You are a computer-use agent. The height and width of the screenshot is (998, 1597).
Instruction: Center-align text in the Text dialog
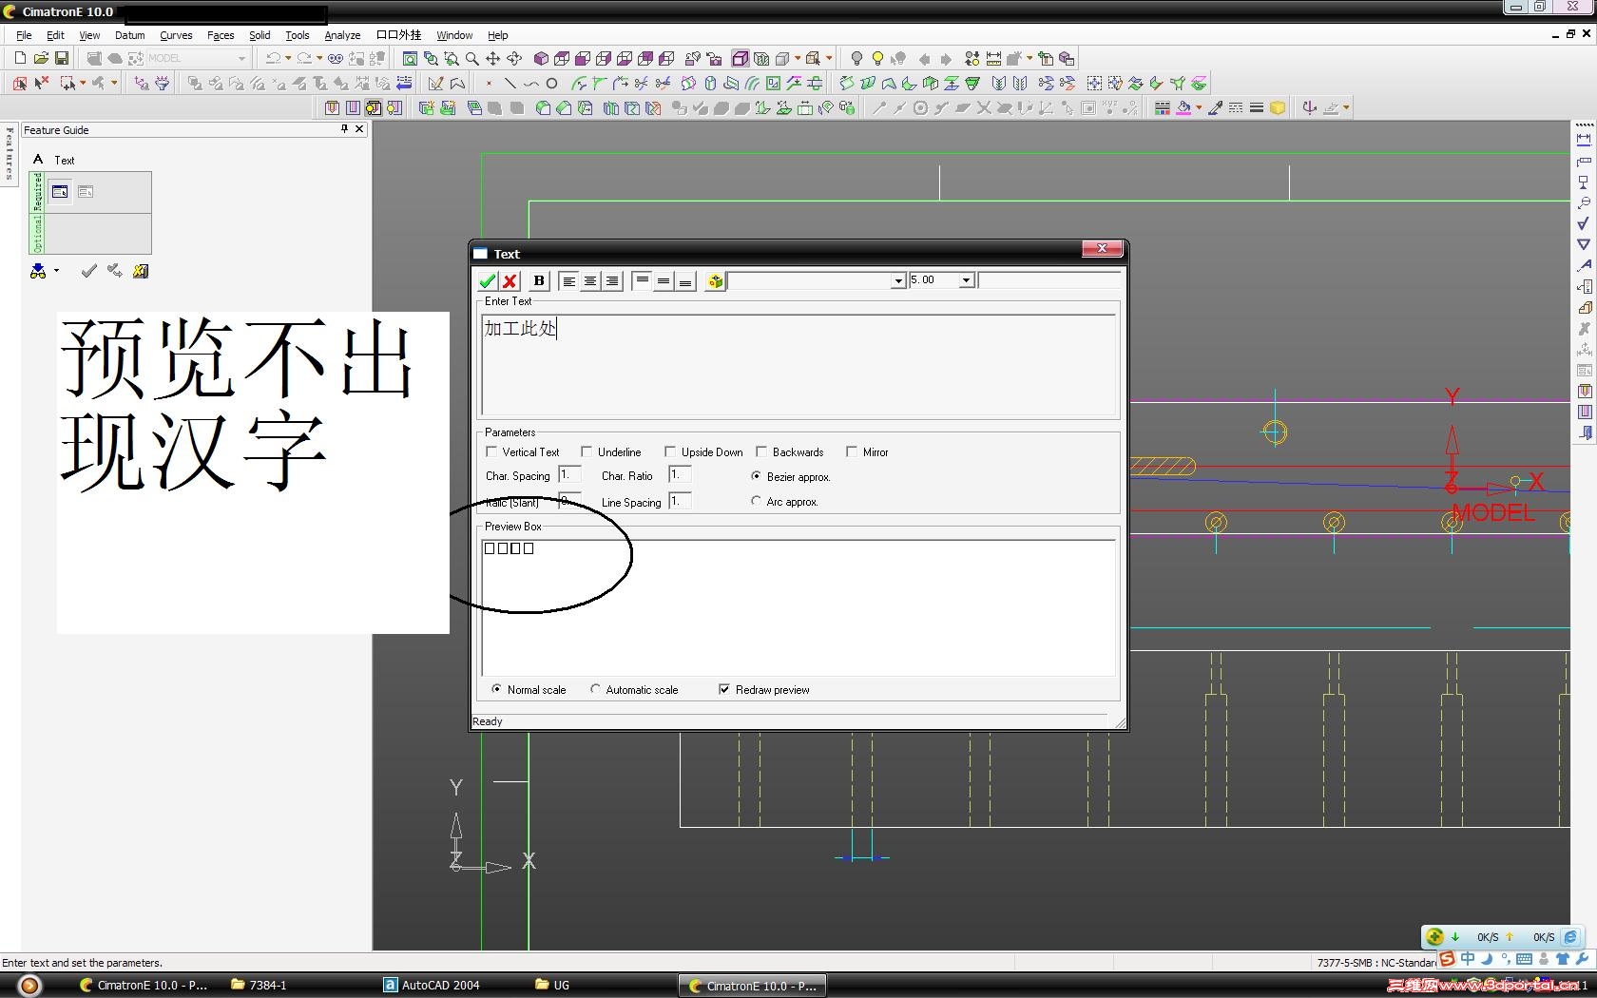click(x=590, y=280)
